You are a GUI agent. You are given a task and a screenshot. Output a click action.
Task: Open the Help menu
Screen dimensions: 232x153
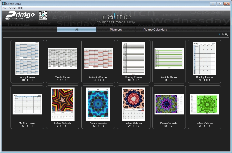click(21, 8)
